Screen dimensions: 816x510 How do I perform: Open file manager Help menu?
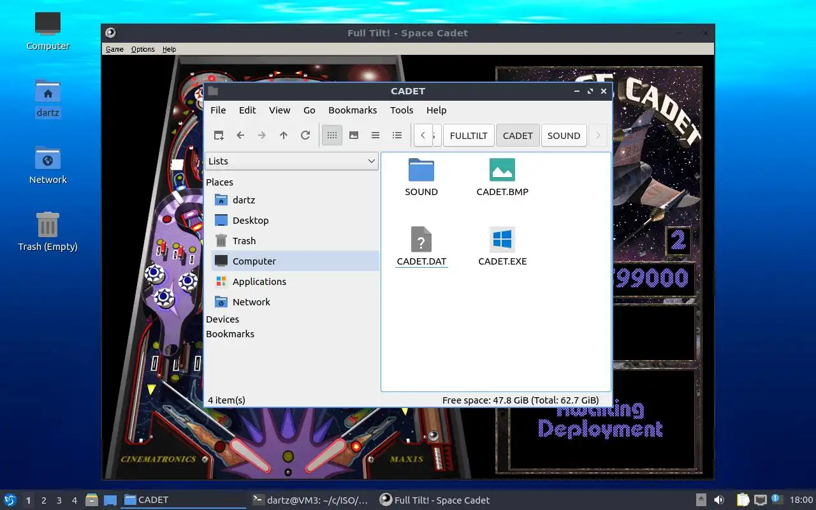[436, 110]
